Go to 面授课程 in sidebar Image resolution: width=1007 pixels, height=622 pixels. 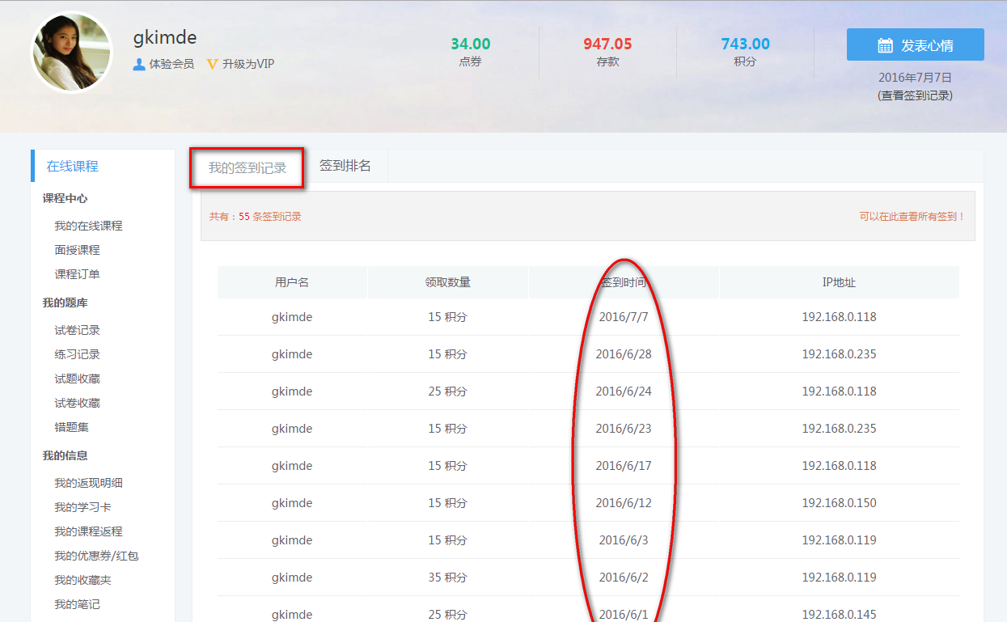coord(77,250)
